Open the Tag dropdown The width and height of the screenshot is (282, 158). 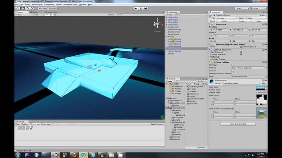226,18
